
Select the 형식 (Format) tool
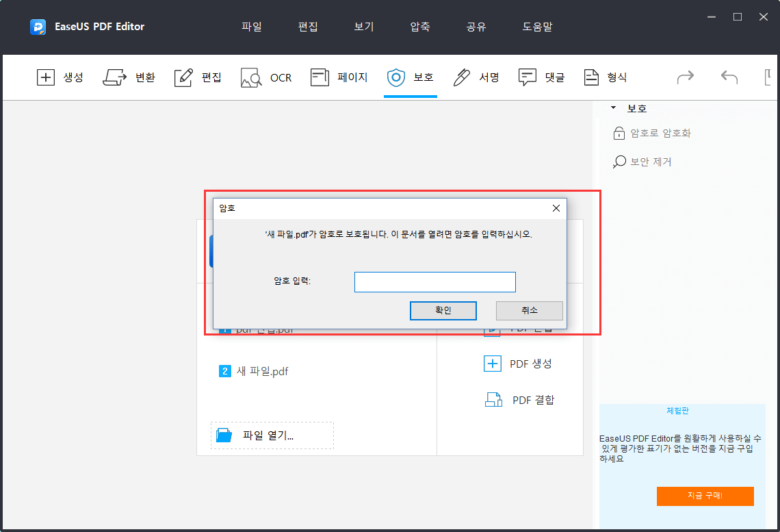pos(606,77)
